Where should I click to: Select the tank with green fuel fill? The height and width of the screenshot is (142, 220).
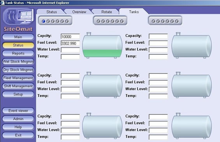pyautogui.click(x=102, y=45)
